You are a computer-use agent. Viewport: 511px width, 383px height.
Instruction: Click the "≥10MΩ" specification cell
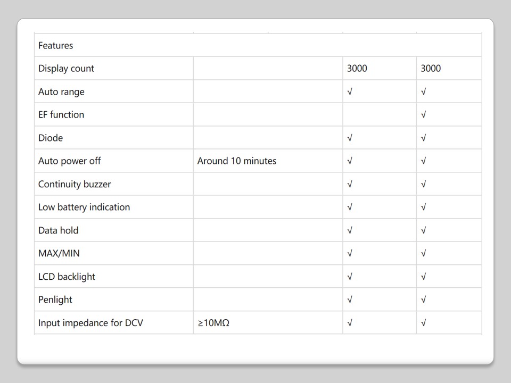[213, 323]
